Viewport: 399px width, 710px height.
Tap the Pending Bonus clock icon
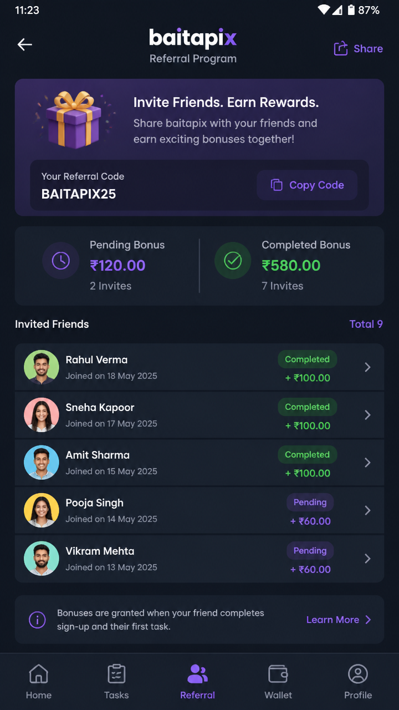pos(60,261)
